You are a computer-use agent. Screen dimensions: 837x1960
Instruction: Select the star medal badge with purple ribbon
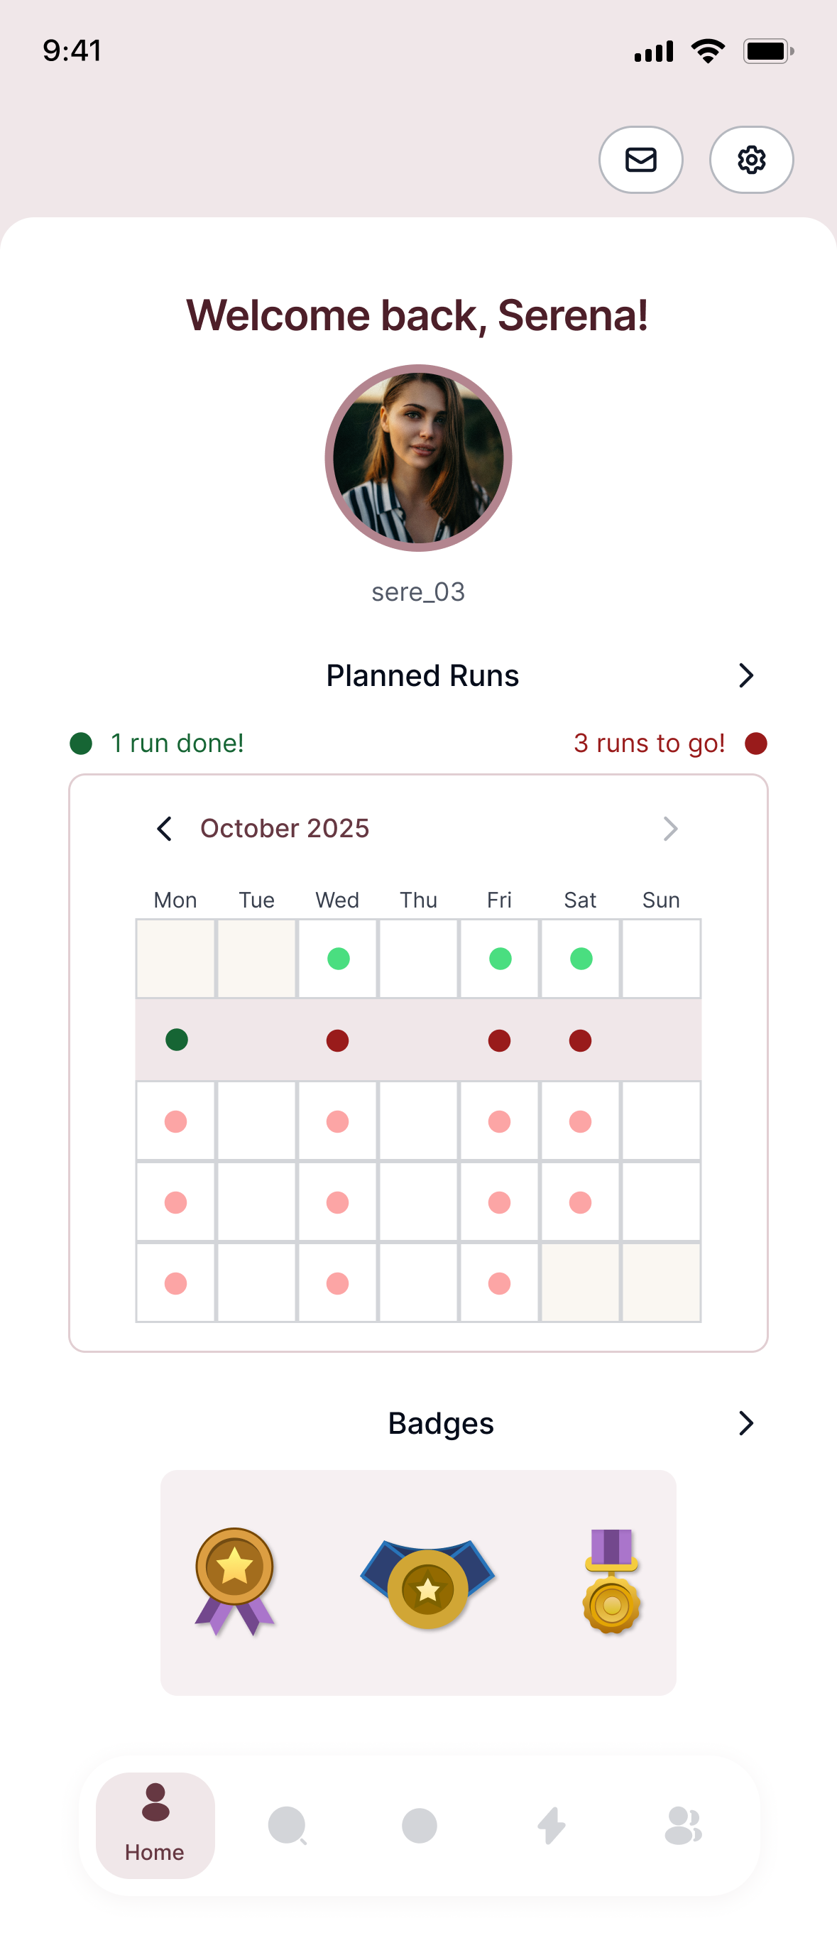point(234,1580)
